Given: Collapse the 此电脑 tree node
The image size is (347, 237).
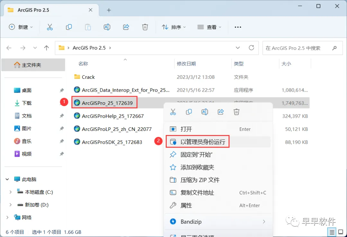Looking at the screenshot, I should click(7, 179).
